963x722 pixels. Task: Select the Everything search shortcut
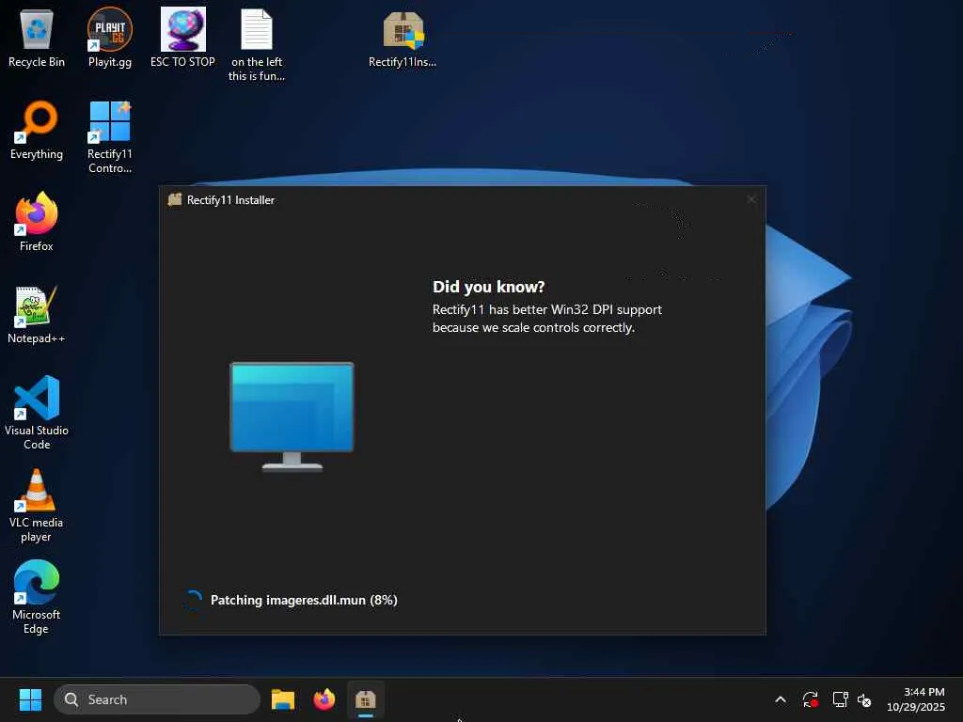click(37, 130)
